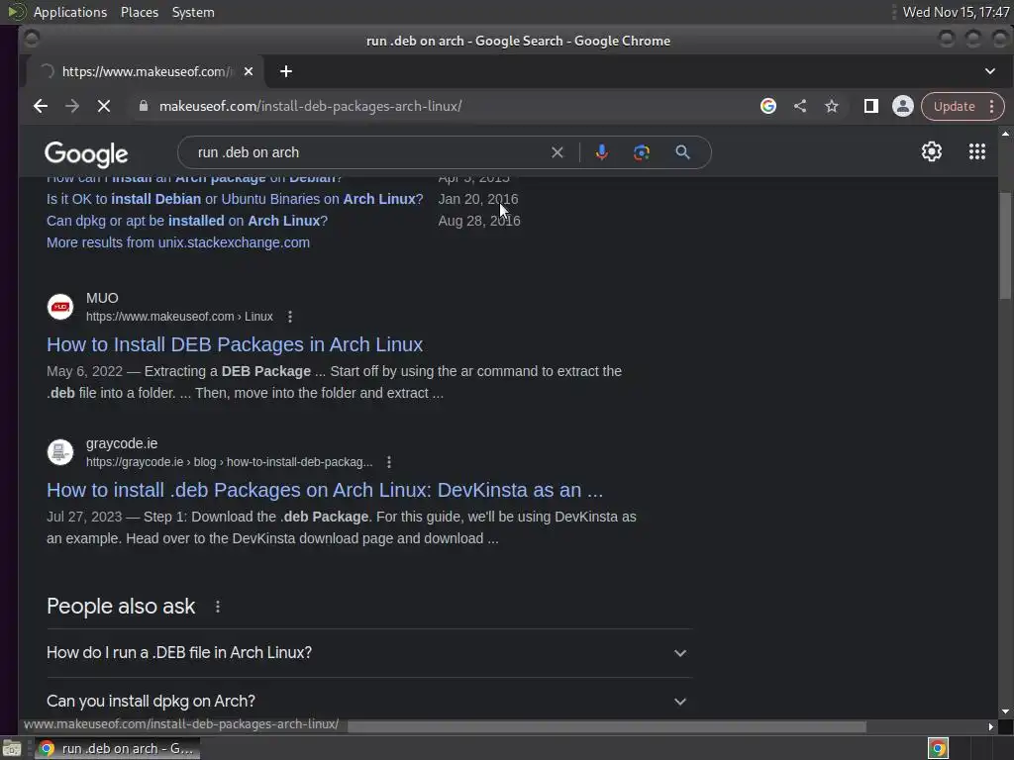Click 'More results from unix.stackexchange.com'
Viewport: 1014px width, 760px height.
click(178, 243)
